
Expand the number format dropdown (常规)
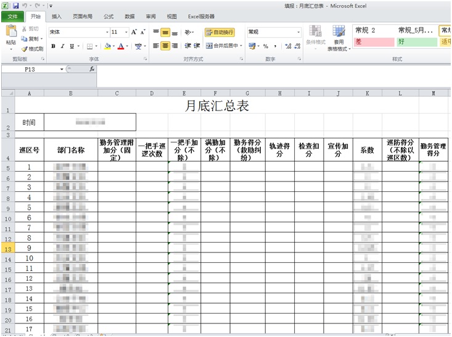[299, 32]
